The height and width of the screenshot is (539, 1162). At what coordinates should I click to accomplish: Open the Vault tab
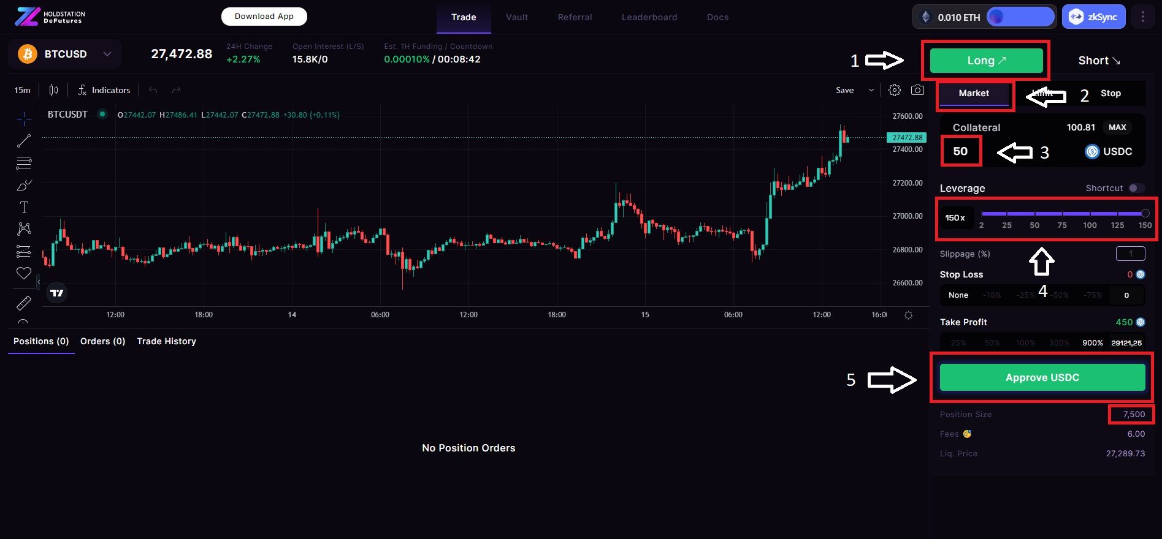tap(517, 17)
